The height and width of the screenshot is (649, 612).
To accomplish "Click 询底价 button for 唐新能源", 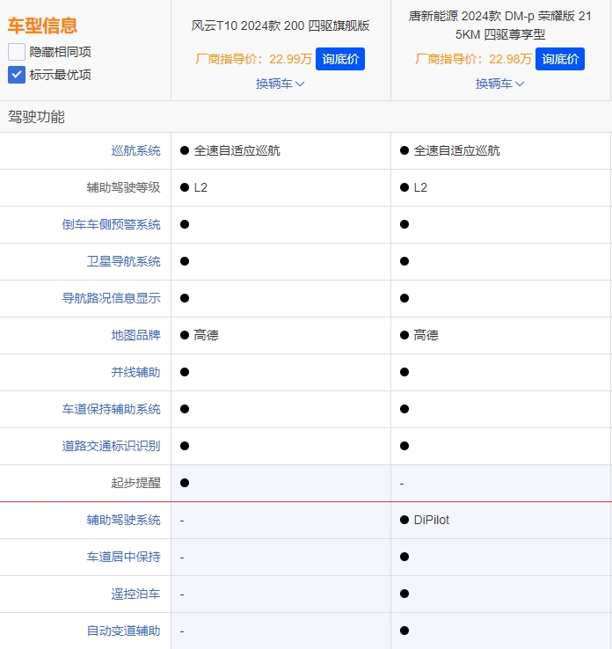I will pyautogui.click(x=560, y=59).
